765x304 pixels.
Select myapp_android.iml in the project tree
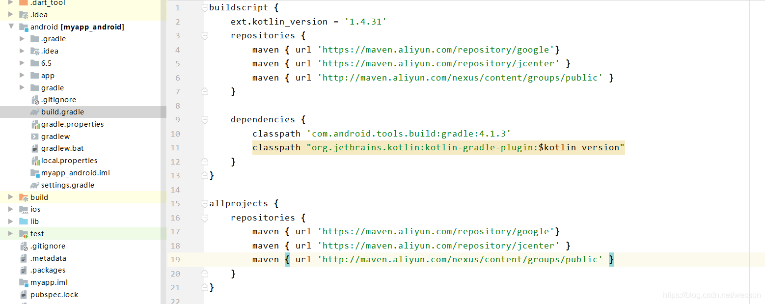pyautogui.click(x=76, y=173)
